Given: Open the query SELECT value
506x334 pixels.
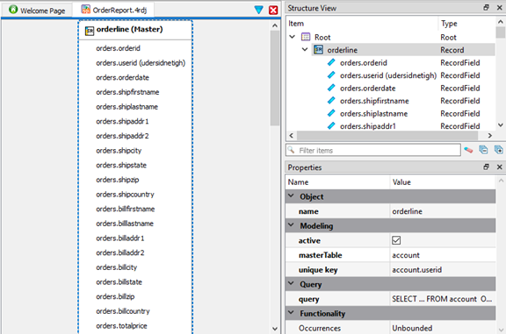Looking at the screenshot, I should point(443,299).
